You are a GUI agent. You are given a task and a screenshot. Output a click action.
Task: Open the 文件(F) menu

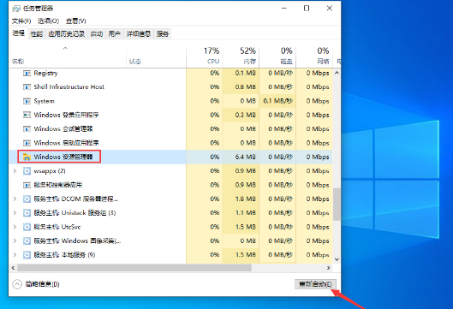(x=21, y=21)
